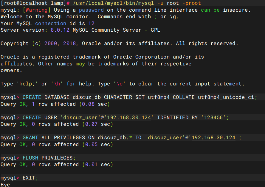This screenshot has height=187, width=265.
Task: Click 'utf8mb4_unicode_ci' collation text
Action: pos(226,97)
